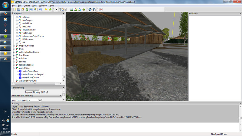Image resolution: width=242 pixels, height=136 pixels.
Task: Open Firefox from the taskbar
Action: tap(5, 14)
